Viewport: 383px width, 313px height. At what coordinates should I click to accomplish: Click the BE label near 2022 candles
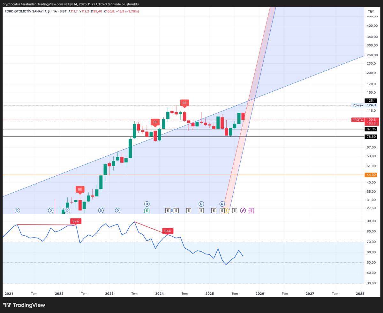point(80,189)
